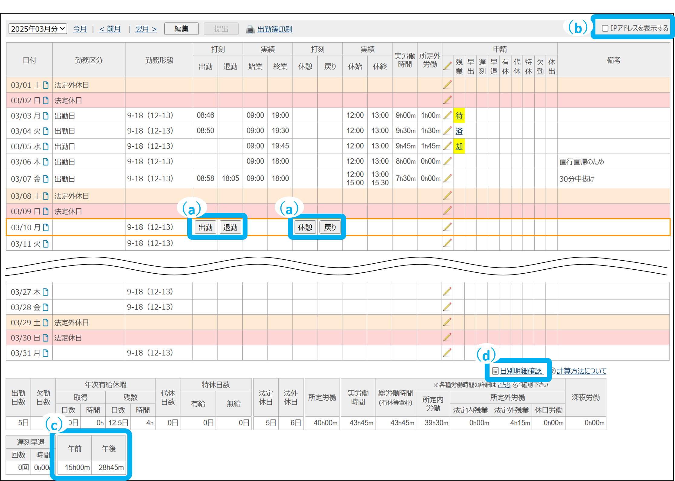Click the pencil edit icon for 03/31
The image size is (675, 481).
[447, 353]
